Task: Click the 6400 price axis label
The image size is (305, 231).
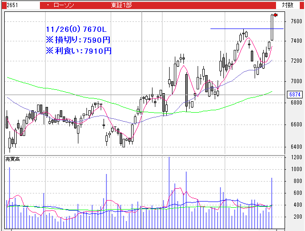Action: click(x=296, y=146)
